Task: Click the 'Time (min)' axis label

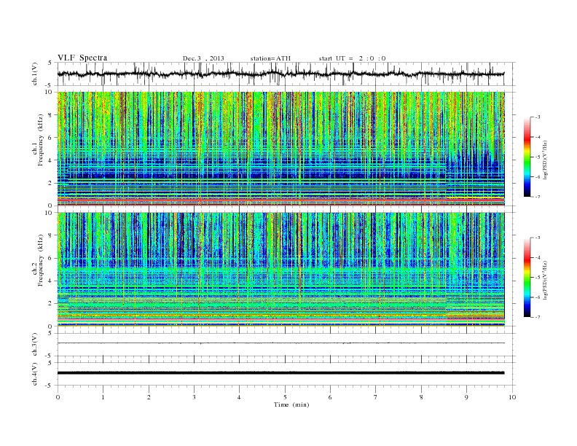Action: [291, 404]
